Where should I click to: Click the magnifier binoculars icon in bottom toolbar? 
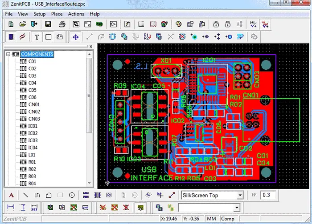(140, 208)
